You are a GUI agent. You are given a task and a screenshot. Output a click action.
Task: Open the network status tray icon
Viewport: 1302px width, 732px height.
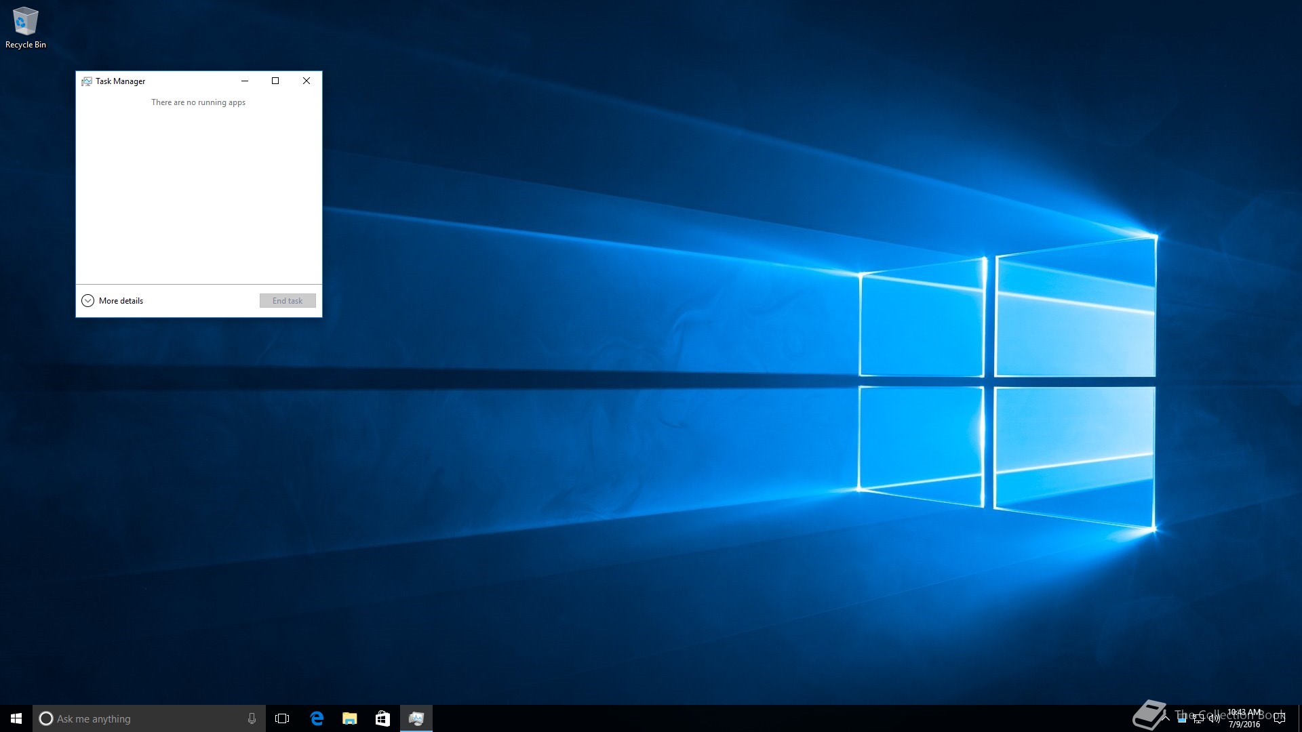click(1198, 718)
